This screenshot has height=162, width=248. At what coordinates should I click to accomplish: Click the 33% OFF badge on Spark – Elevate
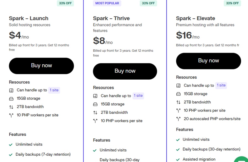[232, 3]
